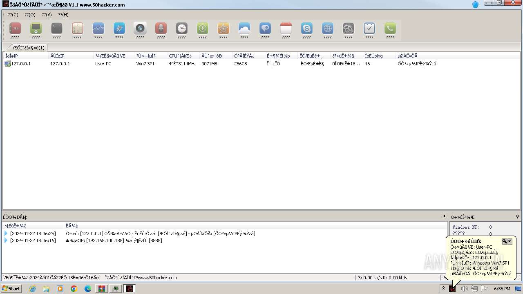Launch Microsoft Edge from taskbar

pos(88,289)
